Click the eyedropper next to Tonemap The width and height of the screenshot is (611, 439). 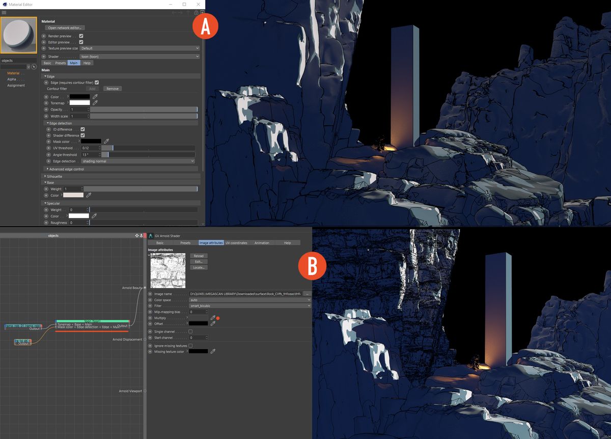point(95,103)
